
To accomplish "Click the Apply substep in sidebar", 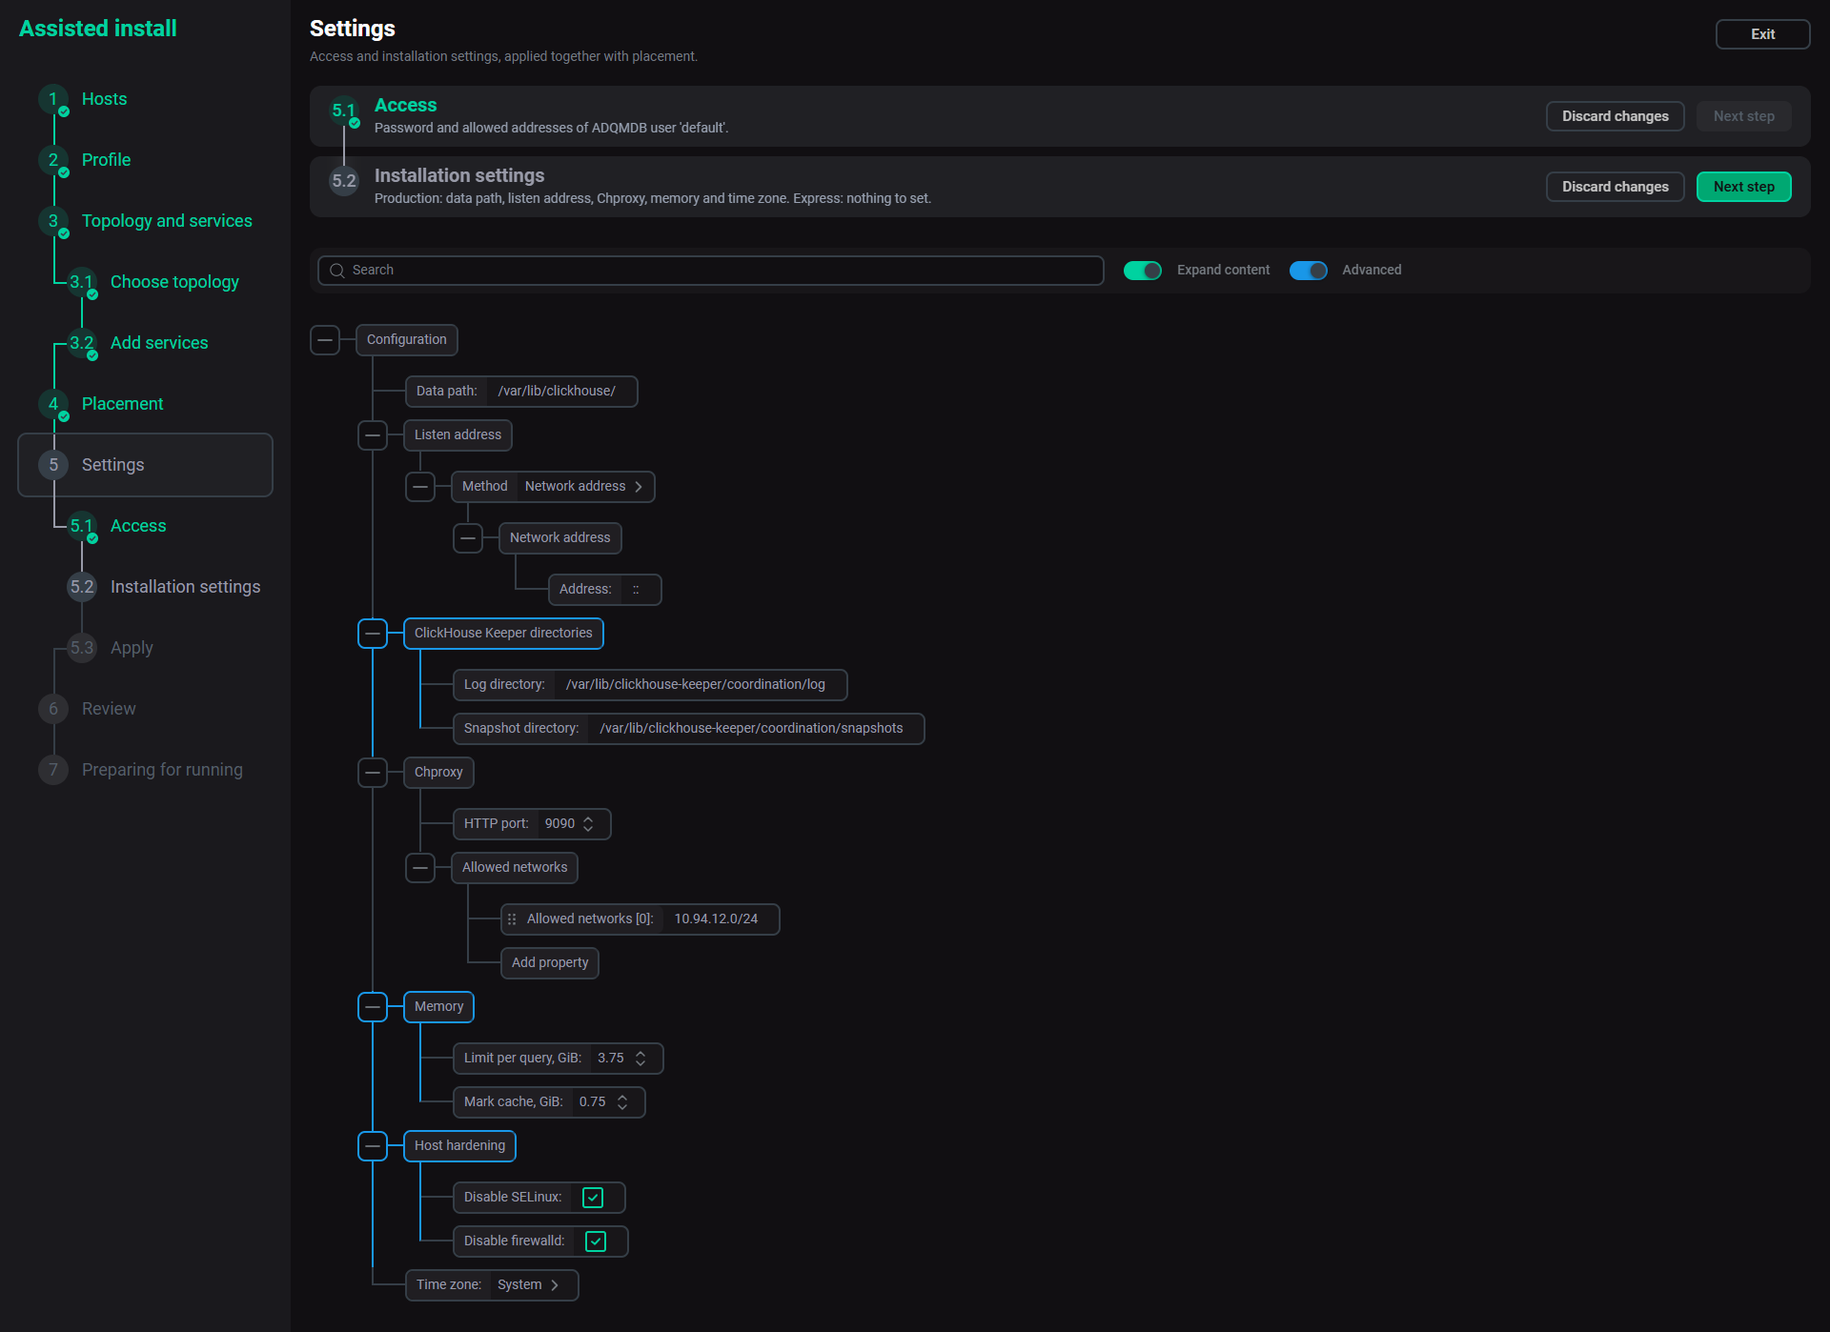I will [132, 648].
